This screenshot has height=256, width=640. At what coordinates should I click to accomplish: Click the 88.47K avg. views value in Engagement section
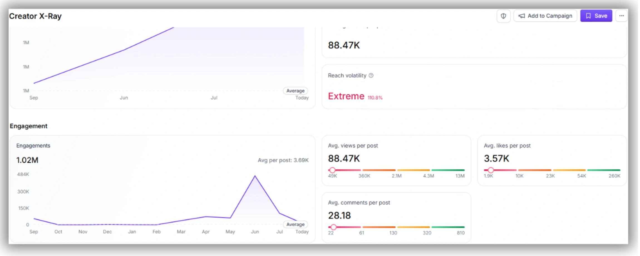coord(344,159)
